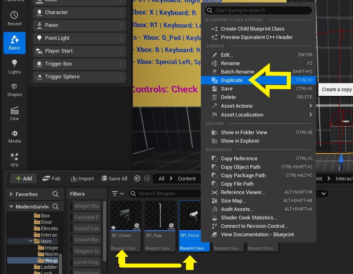This screenshot has height=274, width=353.
Task: Open the Media category
Action: pos(14,136)
